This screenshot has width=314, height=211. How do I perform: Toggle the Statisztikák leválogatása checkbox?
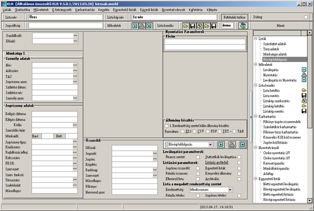tap(239, 157)
